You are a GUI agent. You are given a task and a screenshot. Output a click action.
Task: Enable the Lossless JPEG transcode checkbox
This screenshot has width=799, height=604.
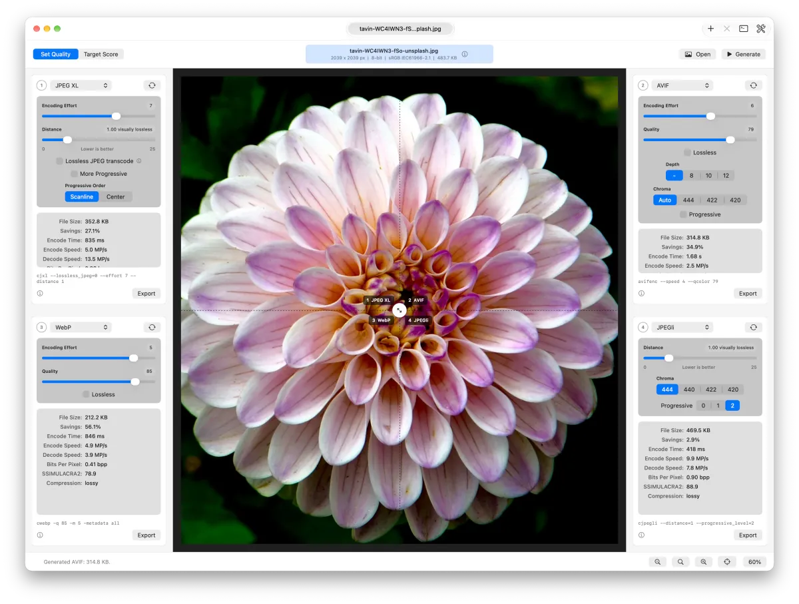tap(60, 161)
